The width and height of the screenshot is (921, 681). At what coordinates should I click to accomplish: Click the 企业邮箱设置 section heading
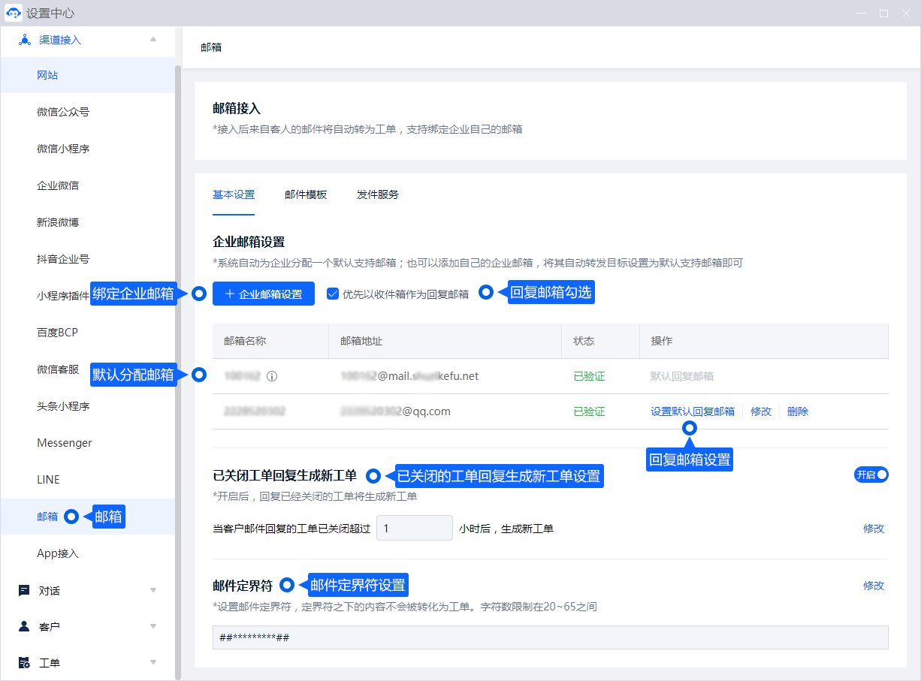click(x=249, y=242)
